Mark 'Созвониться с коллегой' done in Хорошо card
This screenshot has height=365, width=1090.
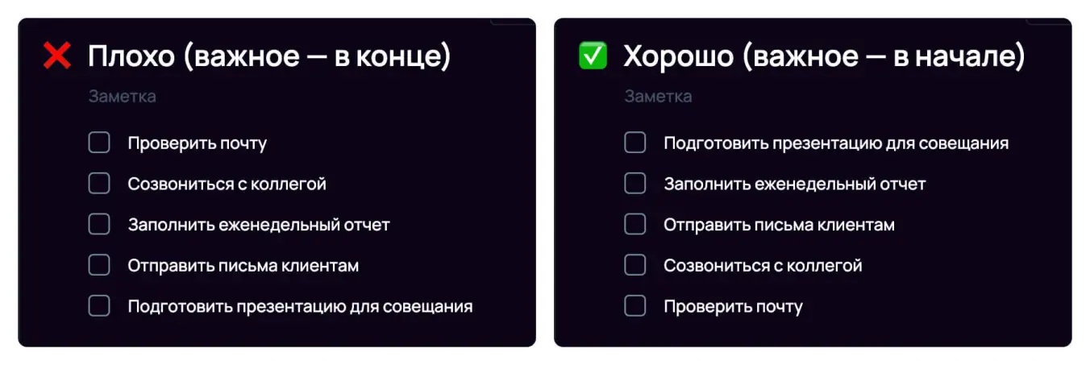point(635,265)
